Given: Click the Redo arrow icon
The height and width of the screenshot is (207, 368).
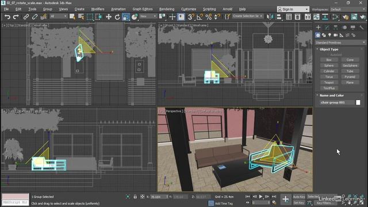Looking at the screenshot, I should [16, 17].
